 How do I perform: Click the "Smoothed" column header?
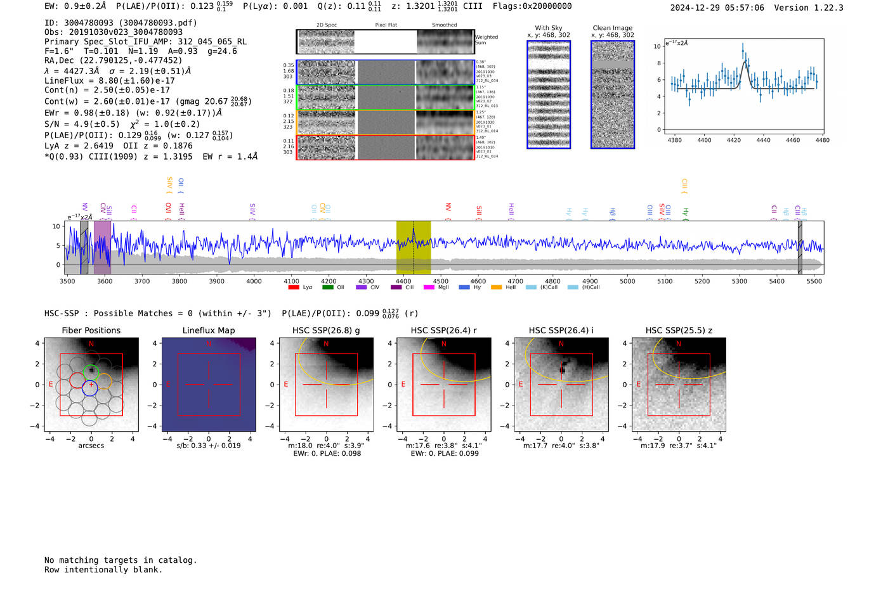tap(445, 25)
